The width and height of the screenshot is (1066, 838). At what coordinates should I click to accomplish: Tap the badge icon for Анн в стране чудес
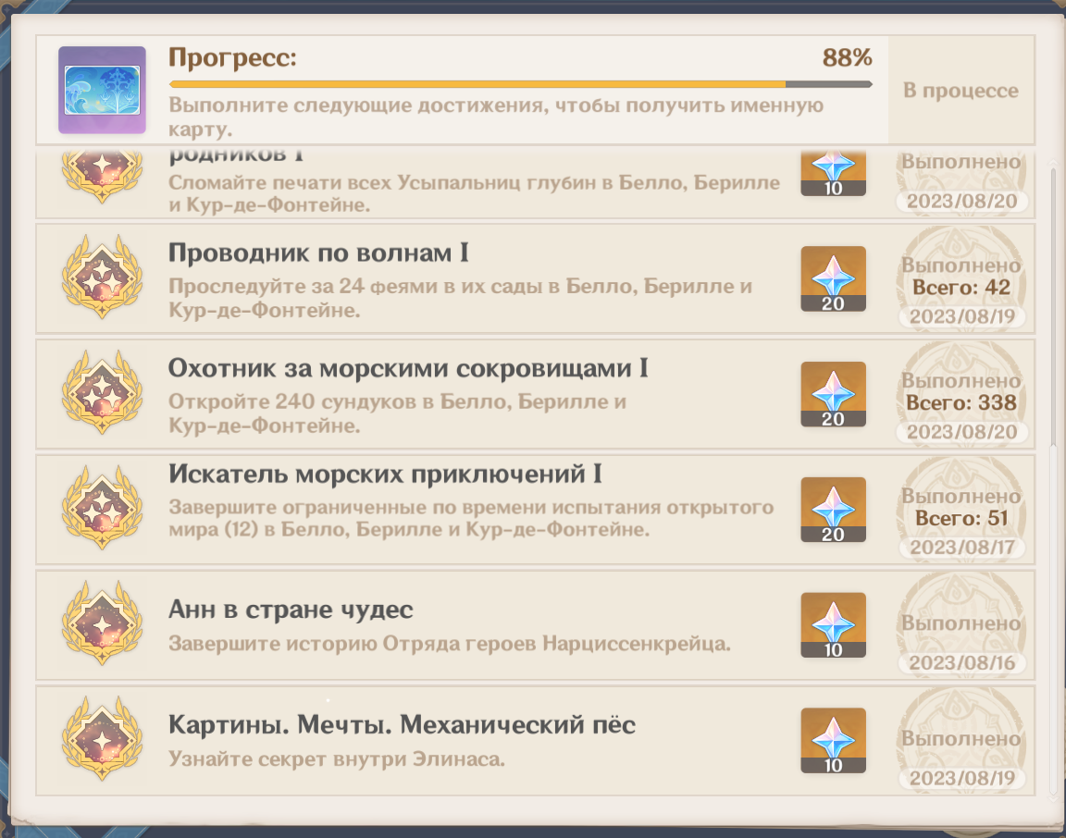[x=101, y=624]
